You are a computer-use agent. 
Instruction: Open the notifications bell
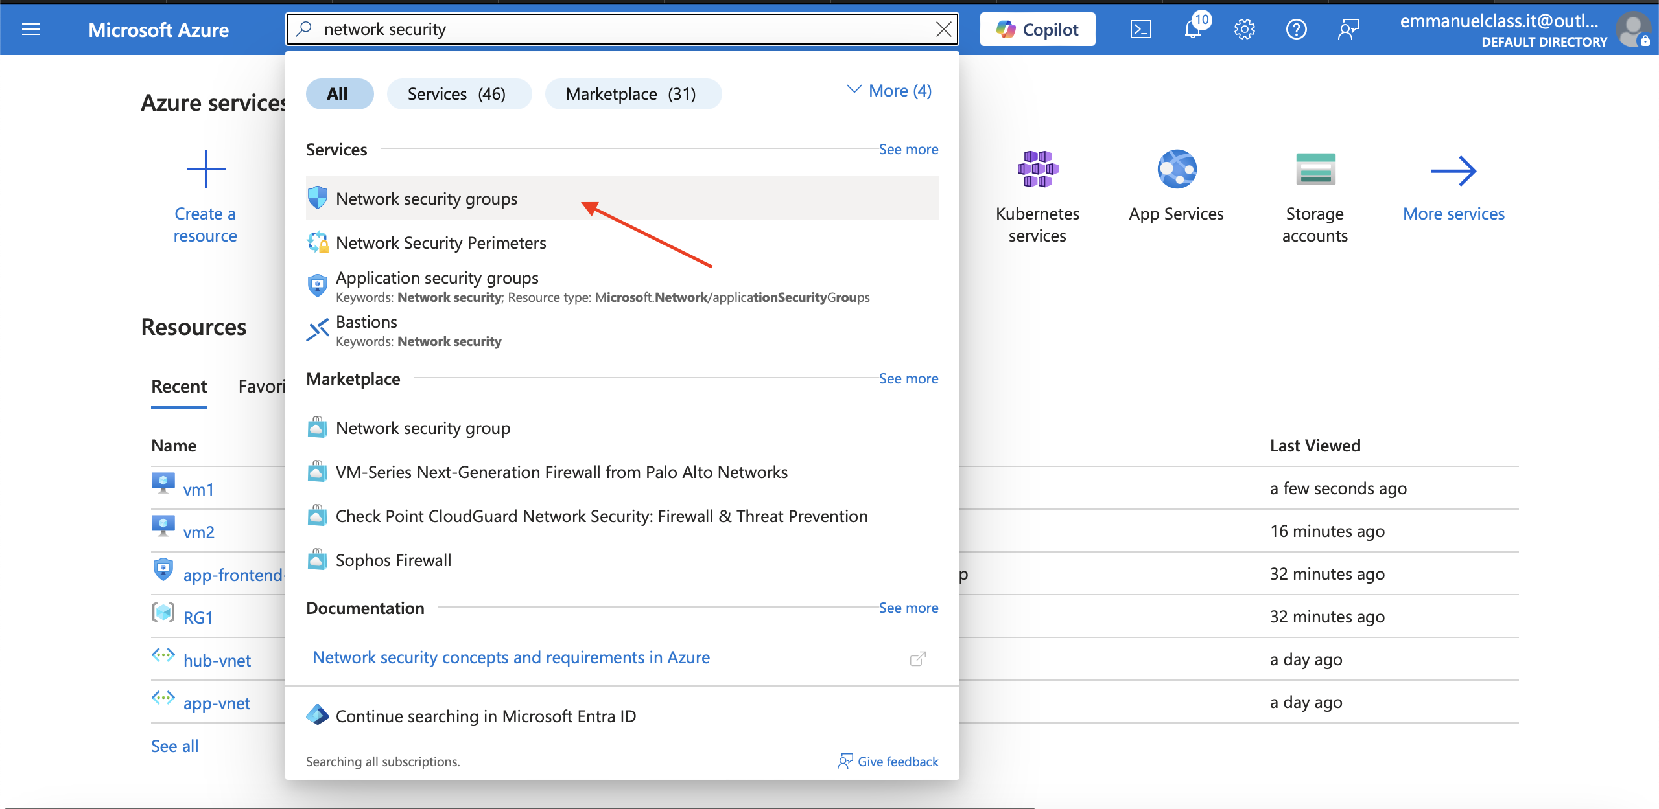pos(1193,29)
